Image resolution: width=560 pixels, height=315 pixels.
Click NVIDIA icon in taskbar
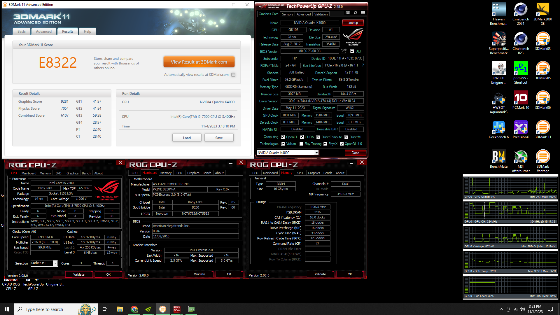point(148,309)
